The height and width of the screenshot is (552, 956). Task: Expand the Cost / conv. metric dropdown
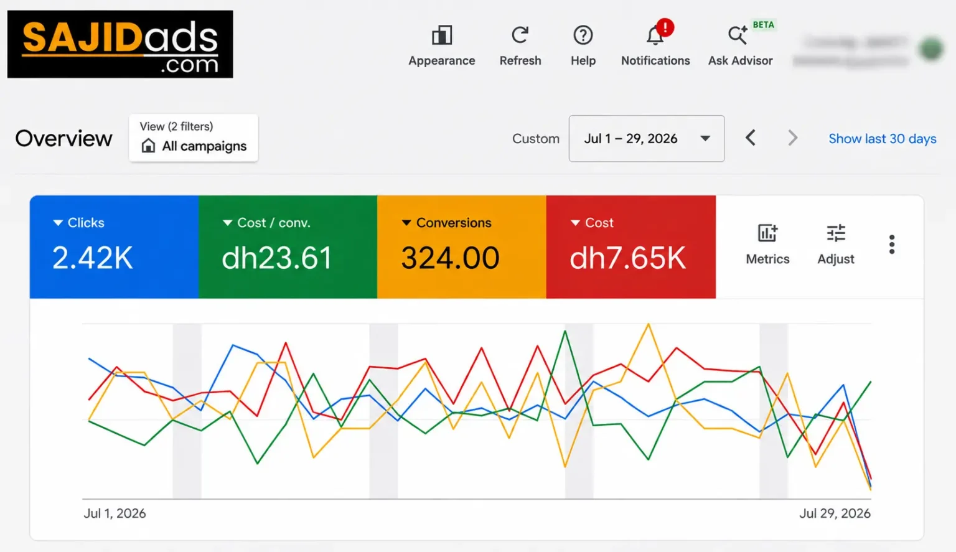click(227, 223)
